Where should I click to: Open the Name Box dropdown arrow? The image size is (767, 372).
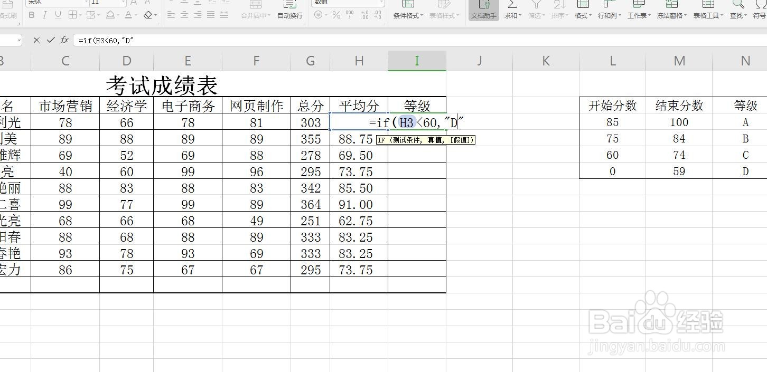click(19, 40)
